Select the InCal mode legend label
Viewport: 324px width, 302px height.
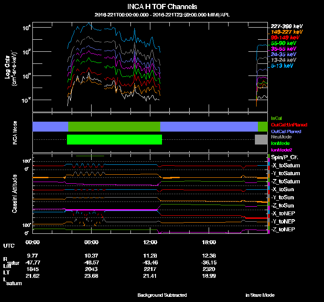click(276, 118)
